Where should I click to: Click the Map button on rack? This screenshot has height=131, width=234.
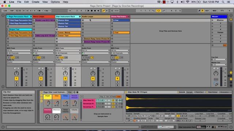(70, 92)
